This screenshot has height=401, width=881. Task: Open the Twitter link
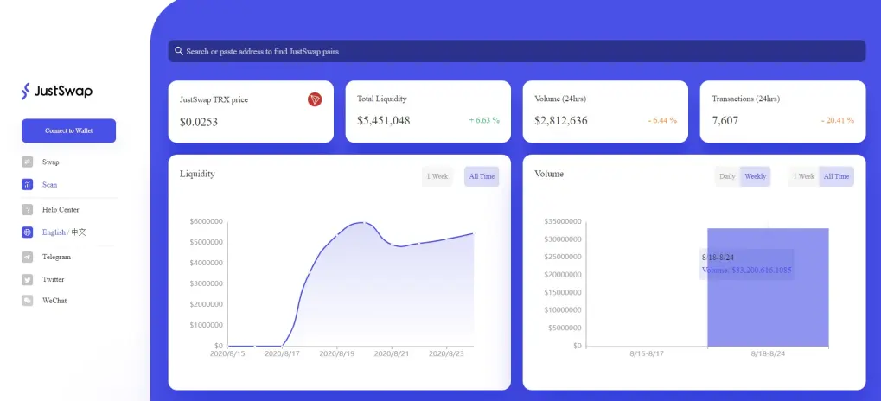53,279
